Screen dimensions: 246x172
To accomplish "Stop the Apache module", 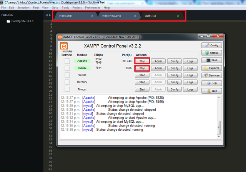I will coord(142,61).
